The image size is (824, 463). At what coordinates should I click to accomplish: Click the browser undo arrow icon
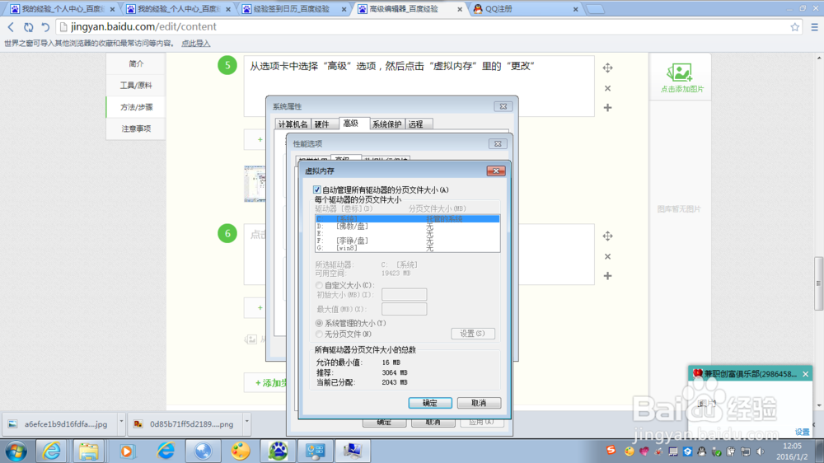tap(45, 27)
